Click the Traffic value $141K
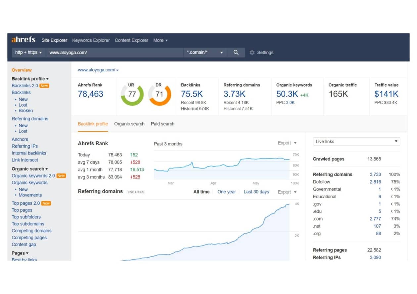Screen dimensions: 417x294 387,94
